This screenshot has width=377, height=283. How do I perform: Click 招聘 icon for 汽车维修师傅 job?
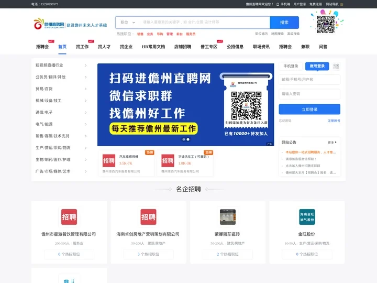pos(109,161)
